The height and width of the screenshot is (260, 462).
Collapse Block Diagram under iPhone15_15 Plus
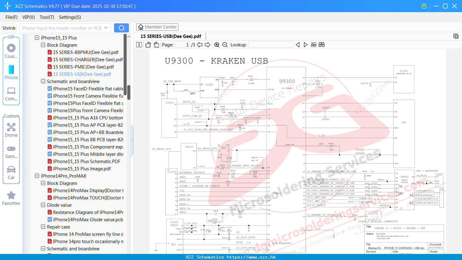click(43, 45)
